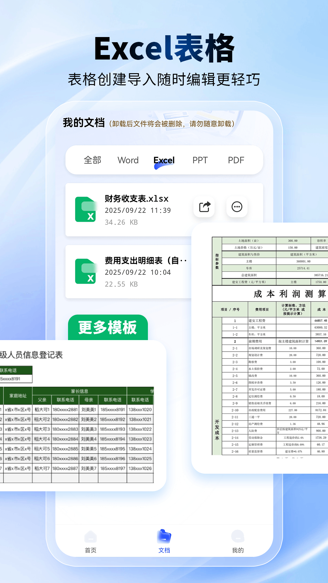Image resolution: width=328 pixels, height=583 pixels.
Task: Open more options for 财务收支表.xlsx
Action: [x=237, y=207]
